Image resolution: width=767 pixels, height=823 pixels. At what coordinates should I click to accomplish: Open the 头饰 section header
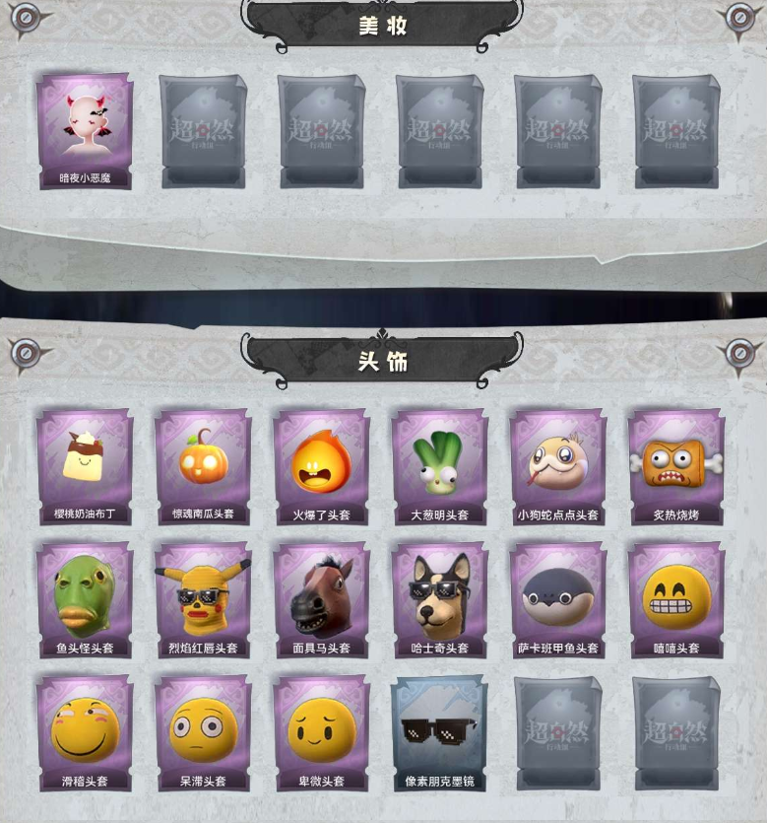[382, 361]
